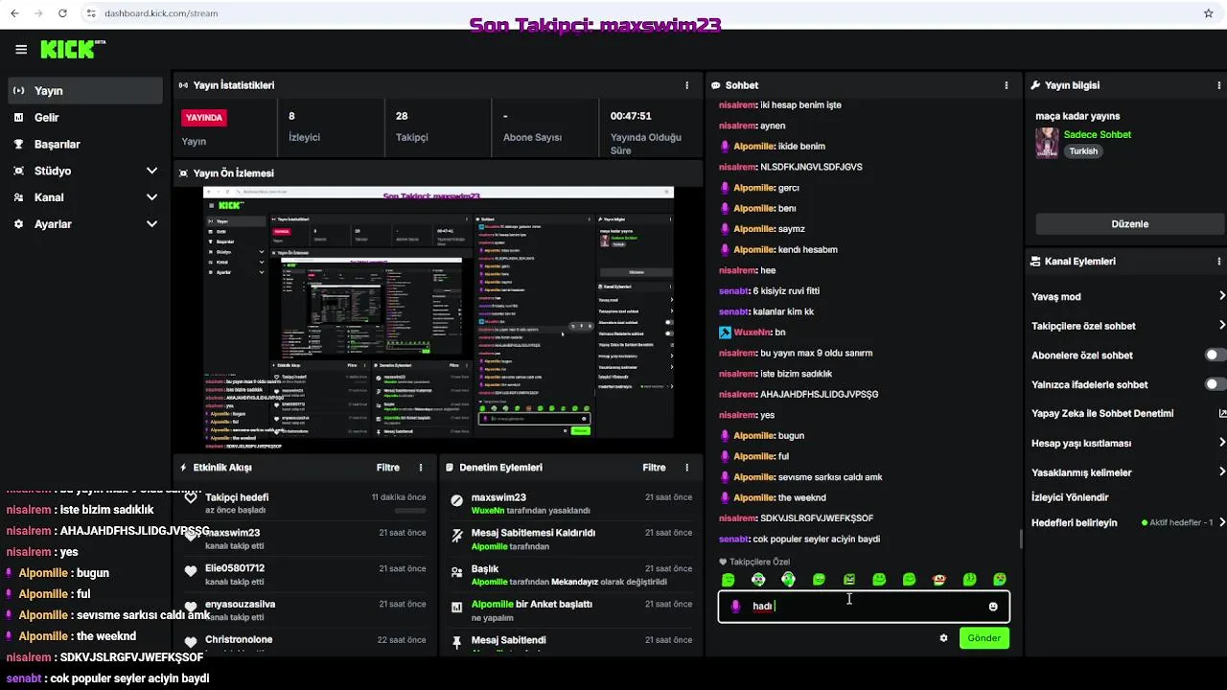This screenshot has width=1227, height=690.
Task: Click the Yayın Ön İzlemesi panel icon
Action: tap(184, 173)
